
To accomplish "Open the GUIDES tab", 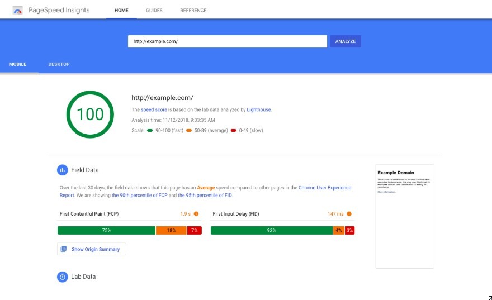I will pos(154,11).
